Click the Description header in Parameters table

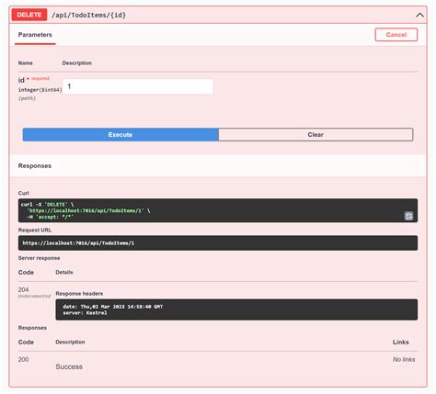coord(76,63)
